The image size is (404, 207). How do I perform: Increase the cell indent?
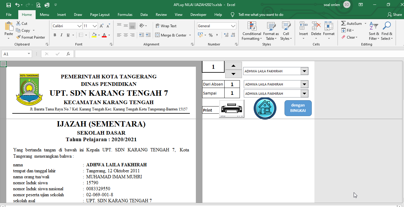click(x=149, y=35)
